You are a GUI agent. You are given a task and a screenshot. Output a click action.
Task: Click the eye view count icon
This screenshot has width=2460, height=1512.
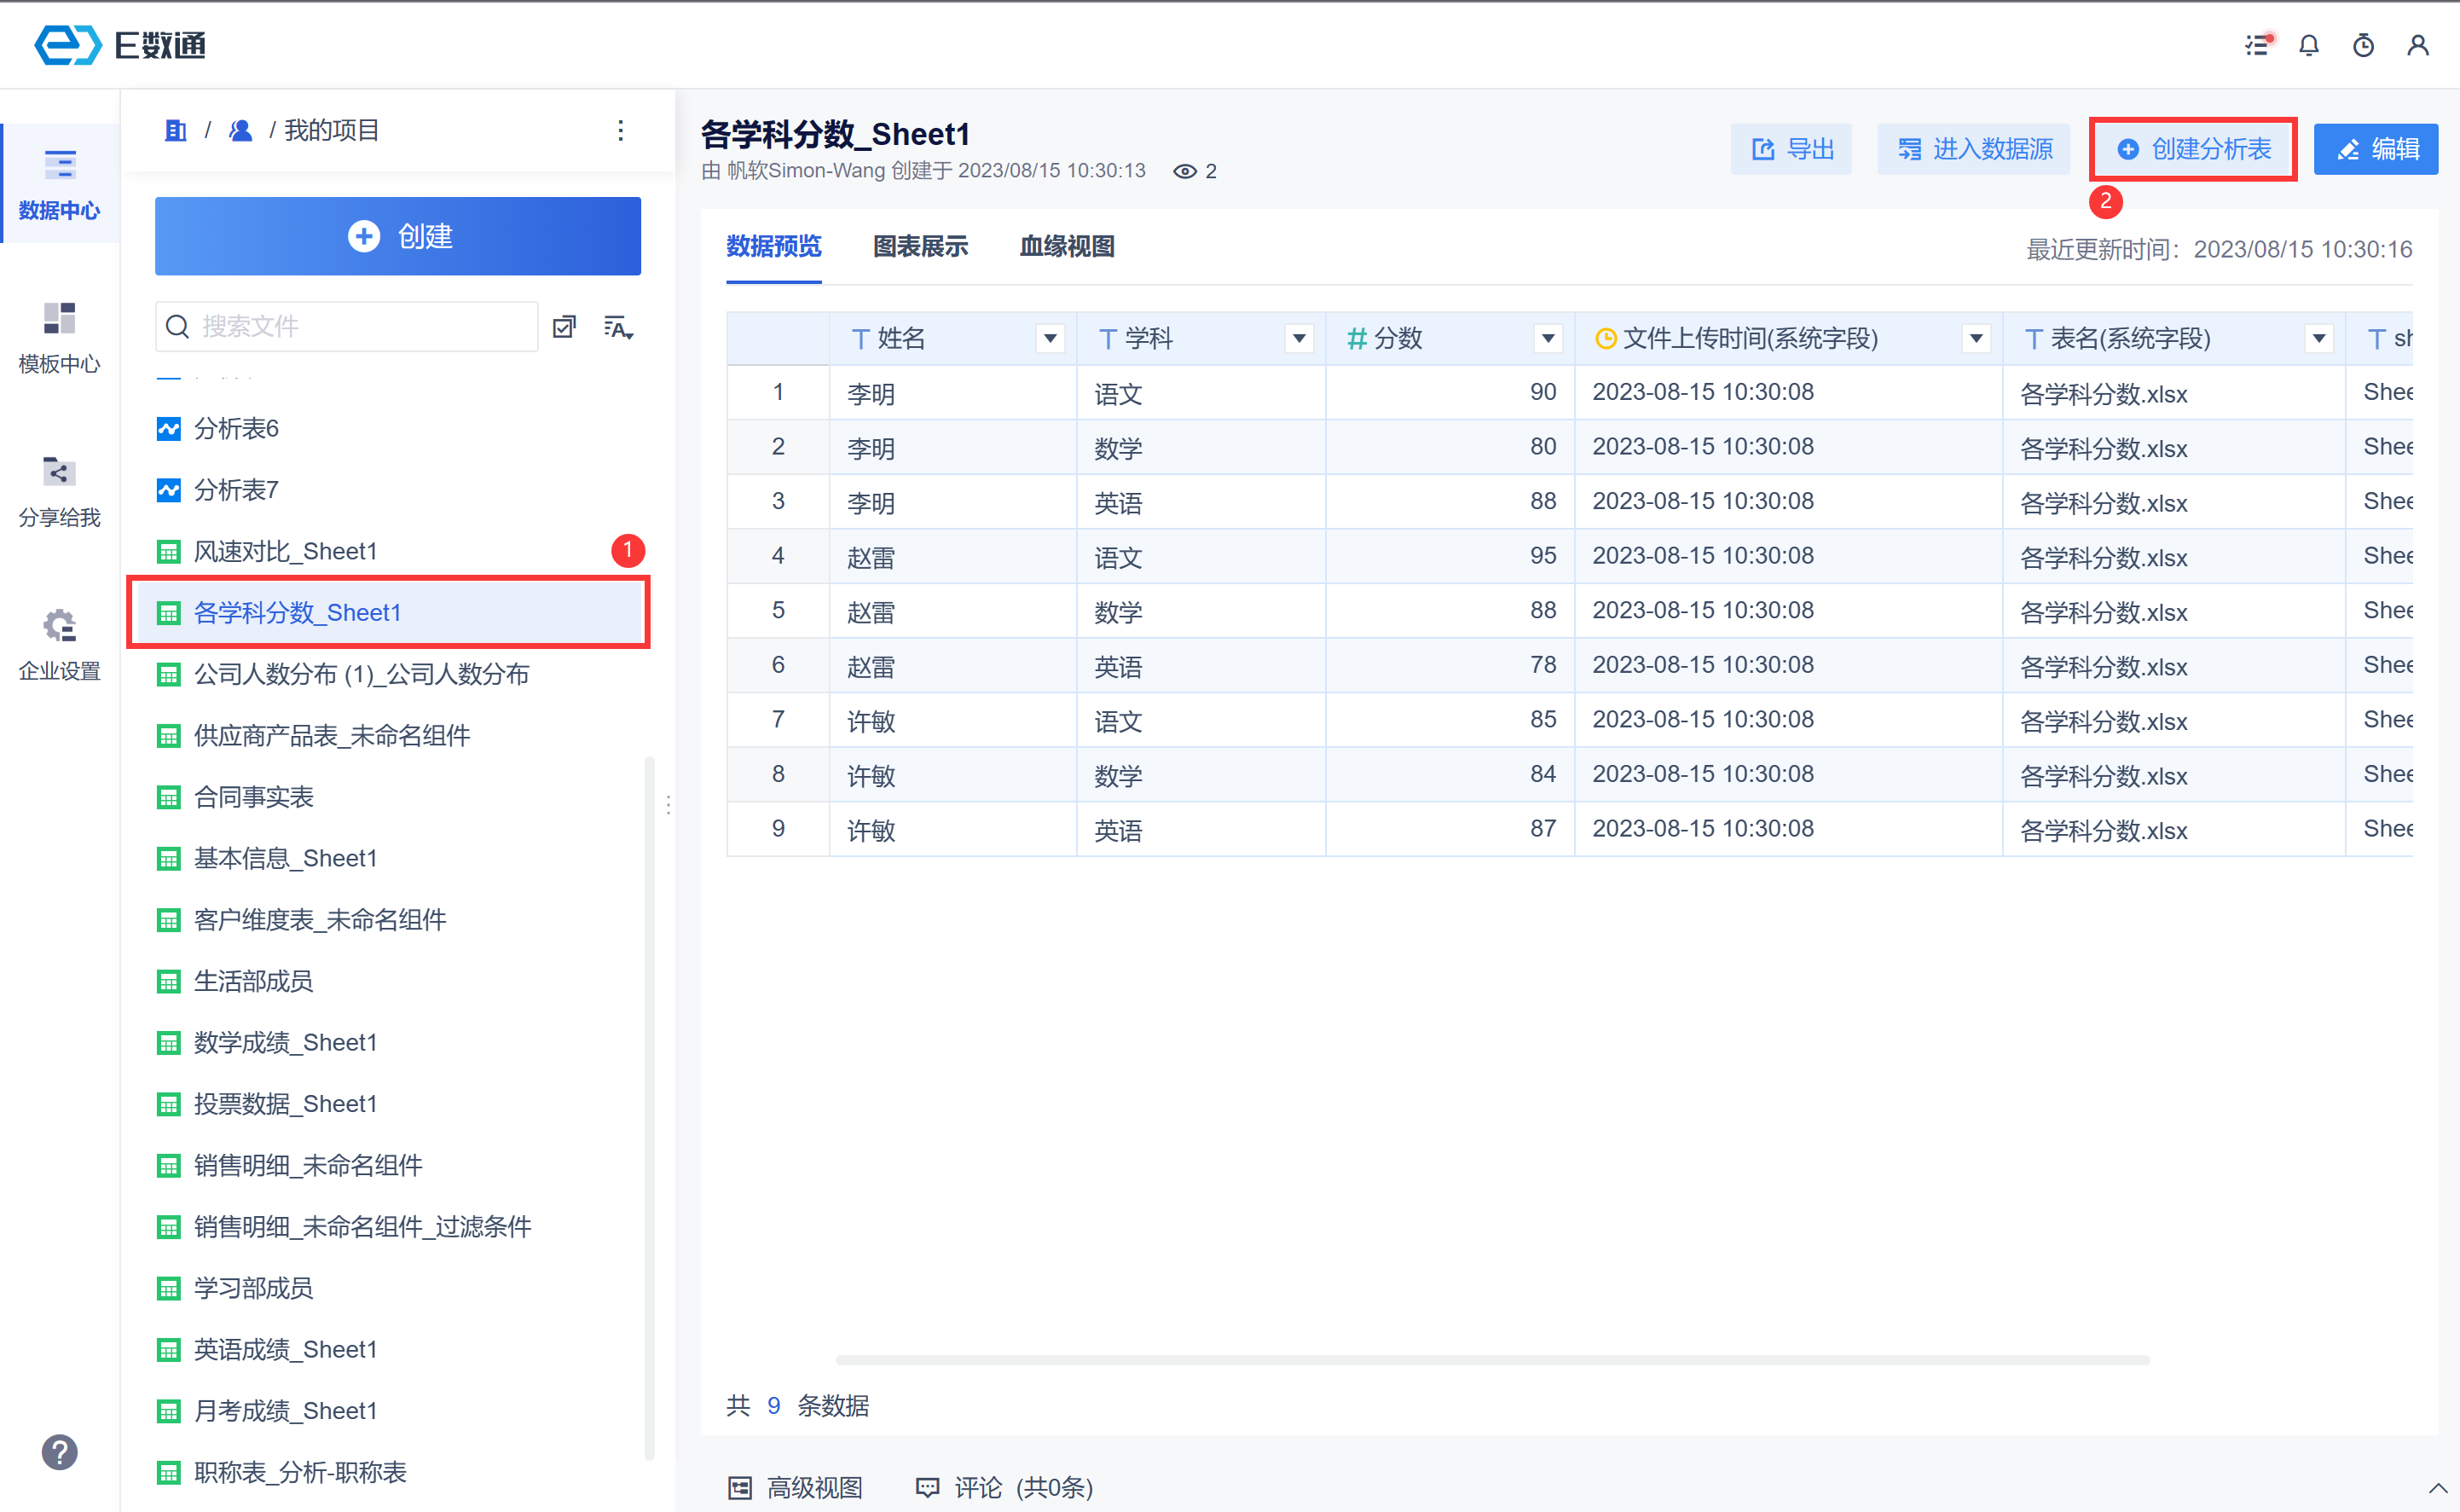pyautogui.click(x=1184, y=171)
